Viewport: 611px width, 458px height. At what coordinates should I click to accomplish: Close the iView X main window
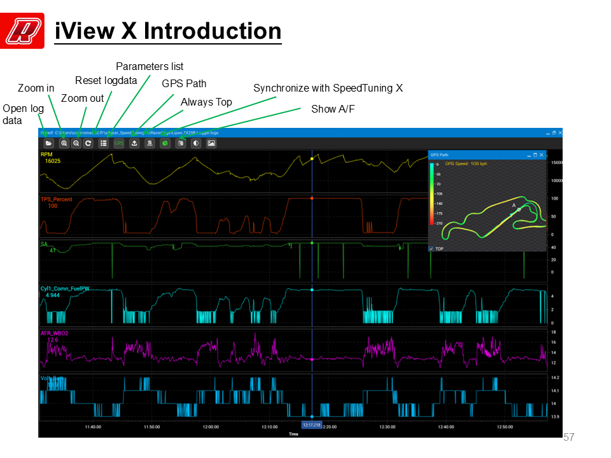[x=560, y=133]
